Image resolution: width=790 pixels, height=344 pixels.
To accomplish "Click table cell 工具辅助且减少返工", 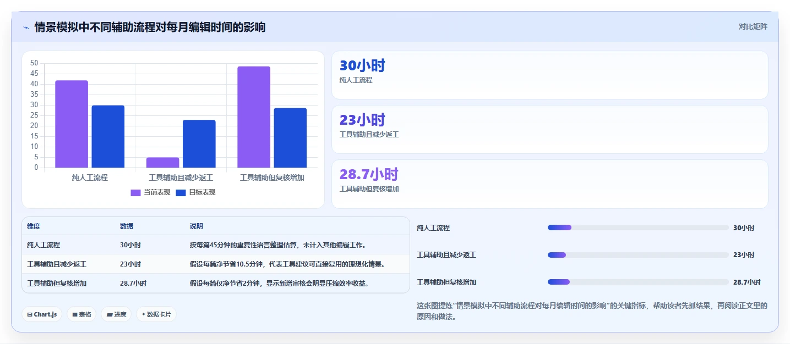I will (x=57, y=264).
